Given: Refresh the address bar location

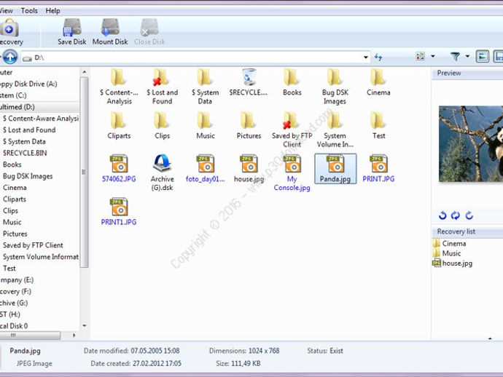Looking at the screenshot, I should coord(378,57).
